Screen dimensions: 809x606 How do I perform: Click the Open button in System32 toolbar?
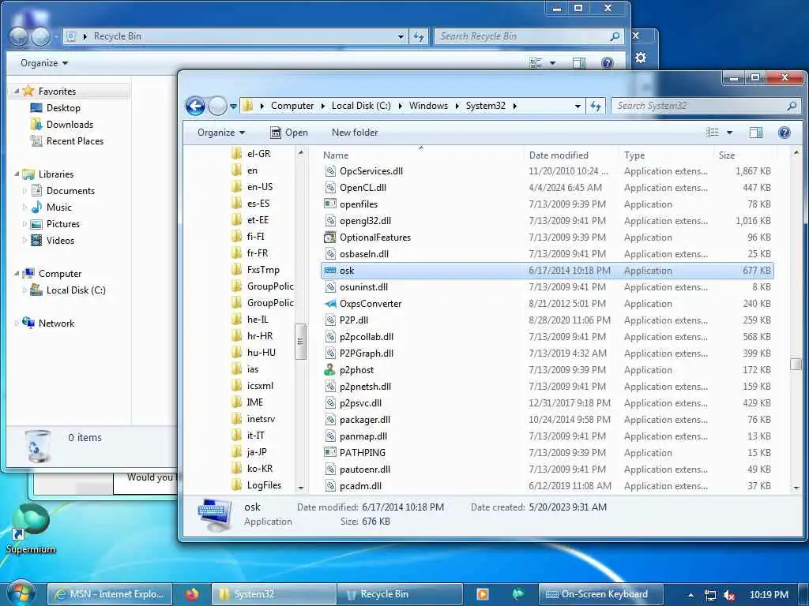(x=289, y=133)
